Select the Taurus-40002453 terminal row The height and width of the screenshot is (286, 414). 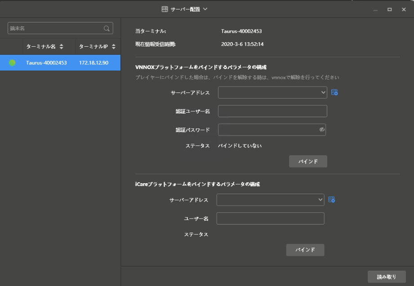[60, 63]
